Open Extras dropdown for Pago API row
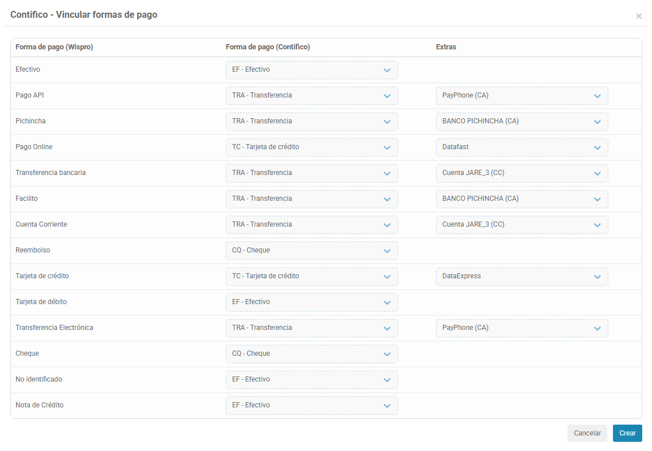Screen dimensions: 652x451 (522, 95)
